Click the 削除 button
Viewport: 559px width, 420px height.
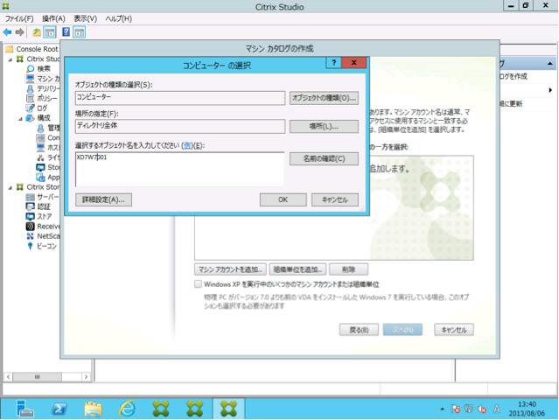(x=348, y=269)
